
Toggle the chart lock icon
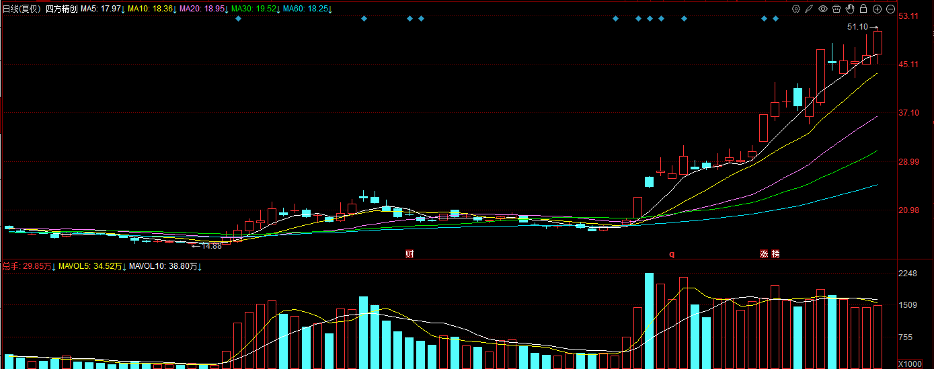pos(863,9)
